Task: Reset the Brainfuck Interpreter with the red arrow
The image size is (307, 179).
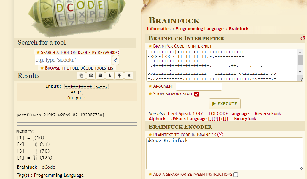Action: (x=303, y=38)
